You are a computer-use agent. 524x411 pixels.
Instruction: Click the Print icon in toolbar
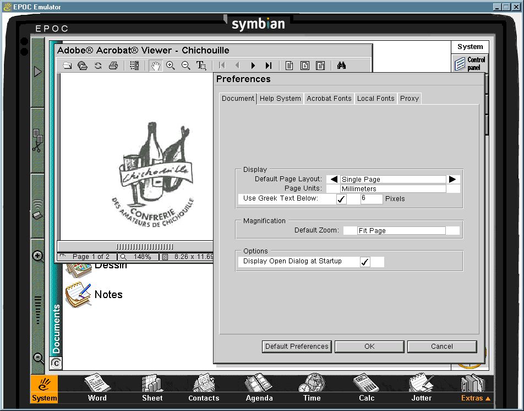(x=113, y=66)
